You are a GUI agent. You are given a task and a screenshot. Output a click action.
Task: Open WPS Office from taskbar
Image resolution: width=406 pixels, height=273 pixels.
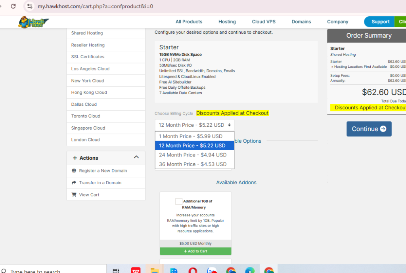click(136, 270)
